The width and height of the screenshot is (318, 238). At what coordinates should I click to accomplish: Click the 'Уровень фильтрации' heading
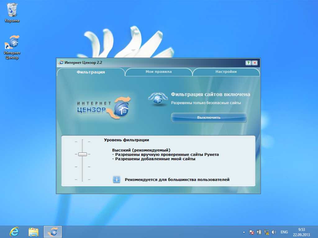pos(127,140)
